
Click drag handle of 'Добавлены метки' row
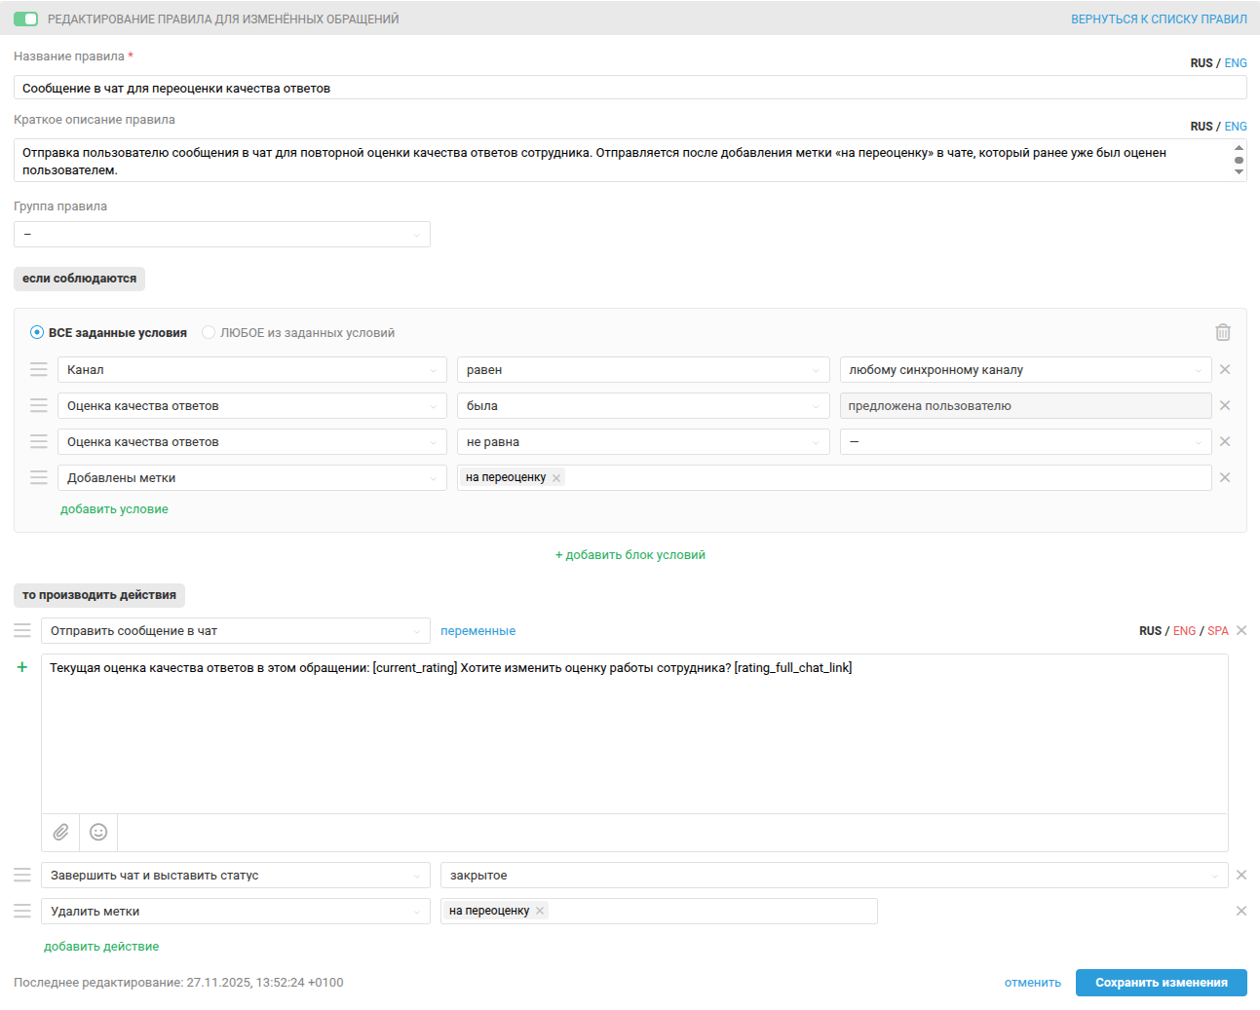point(39,477)
